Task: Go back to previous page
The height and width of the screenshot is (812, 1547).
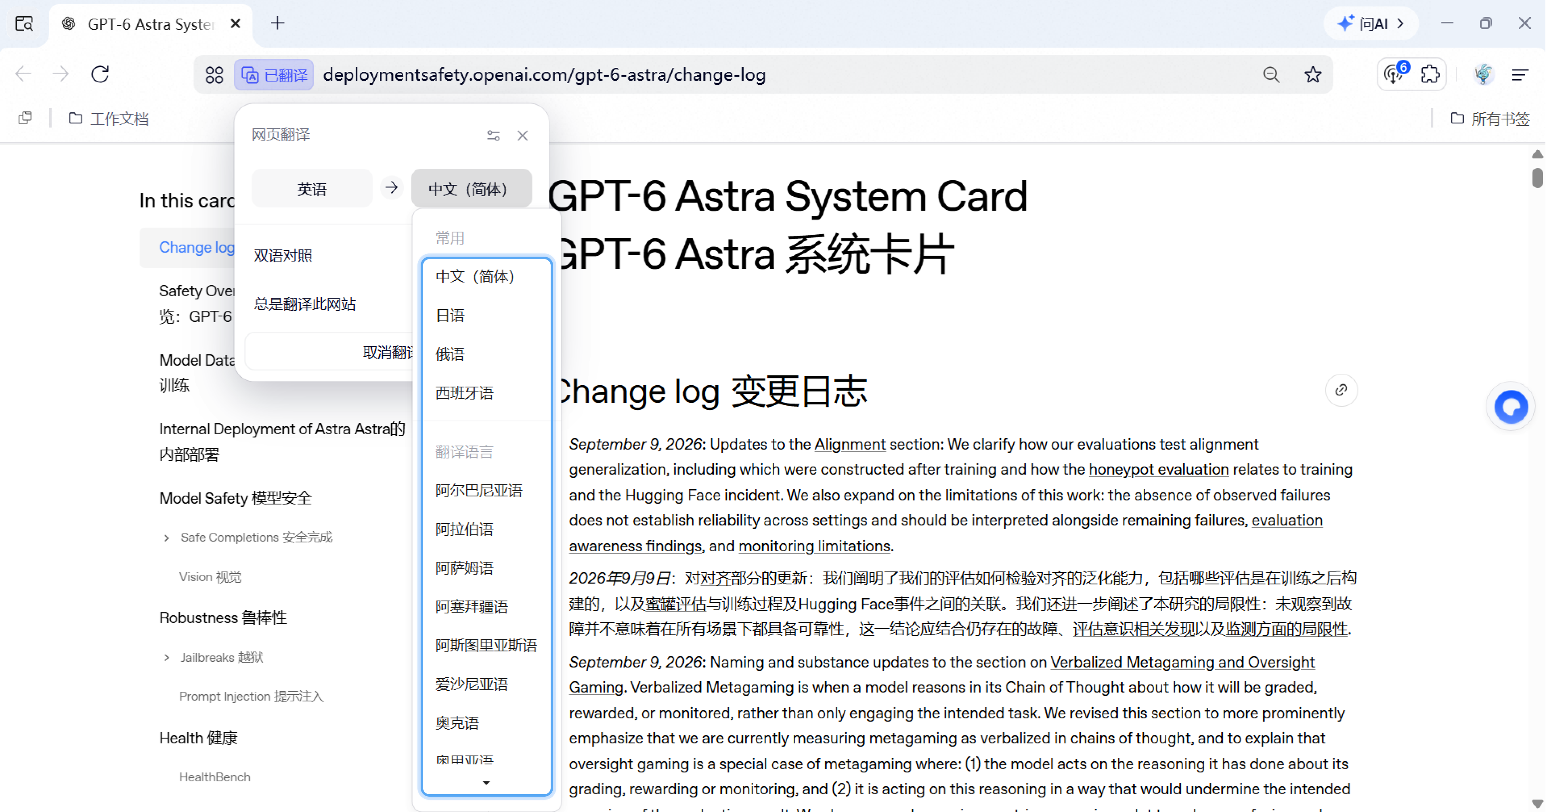Action: click(x=23, y=74)
